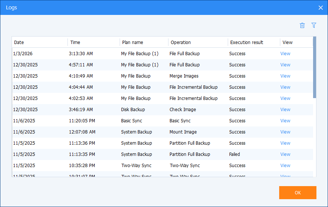
Task: Click the Operation column header
Action: (198, 43)
